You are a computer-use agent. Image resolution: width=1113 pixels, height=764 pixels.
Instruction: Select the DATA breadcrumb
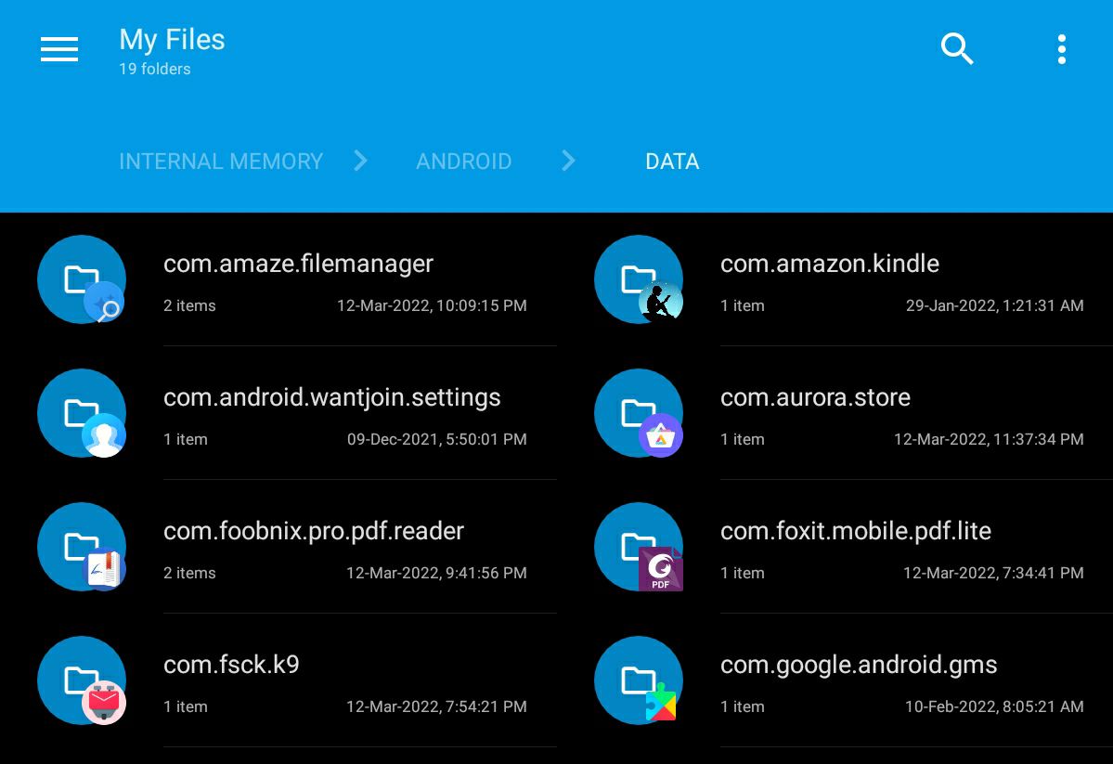[x=672, y=162]
